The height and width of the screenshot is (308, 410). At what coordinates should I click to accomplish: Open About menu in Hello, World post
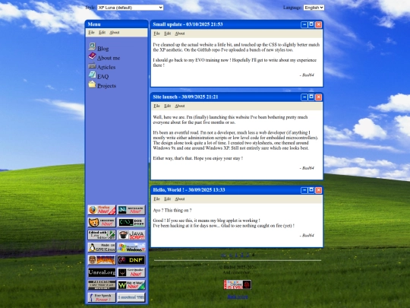click(180, 199)
